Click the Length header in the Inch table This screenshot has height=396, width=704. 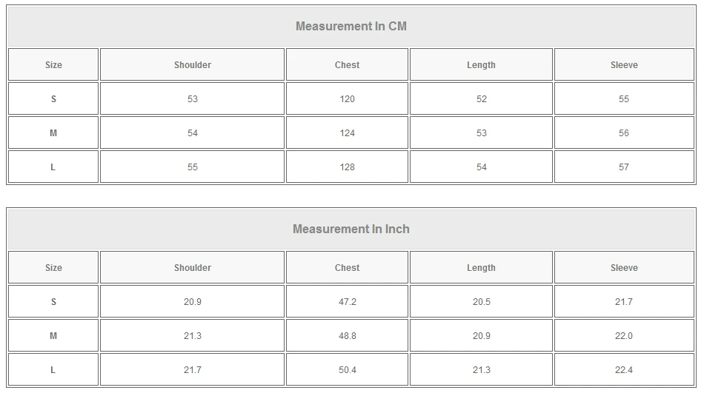[481, 268]
